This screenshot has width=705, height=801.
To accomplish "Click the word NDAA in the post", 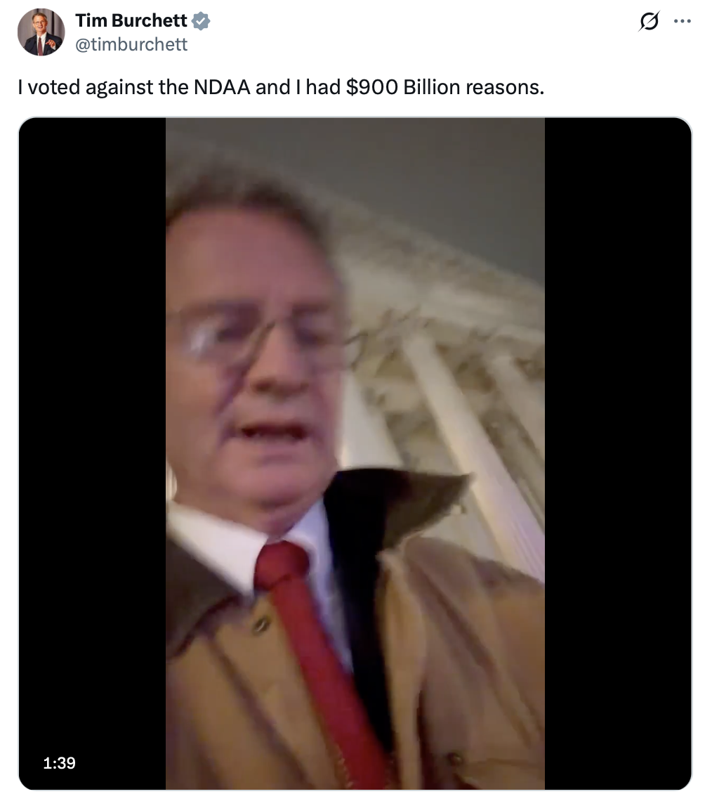I will pos(222,87).
